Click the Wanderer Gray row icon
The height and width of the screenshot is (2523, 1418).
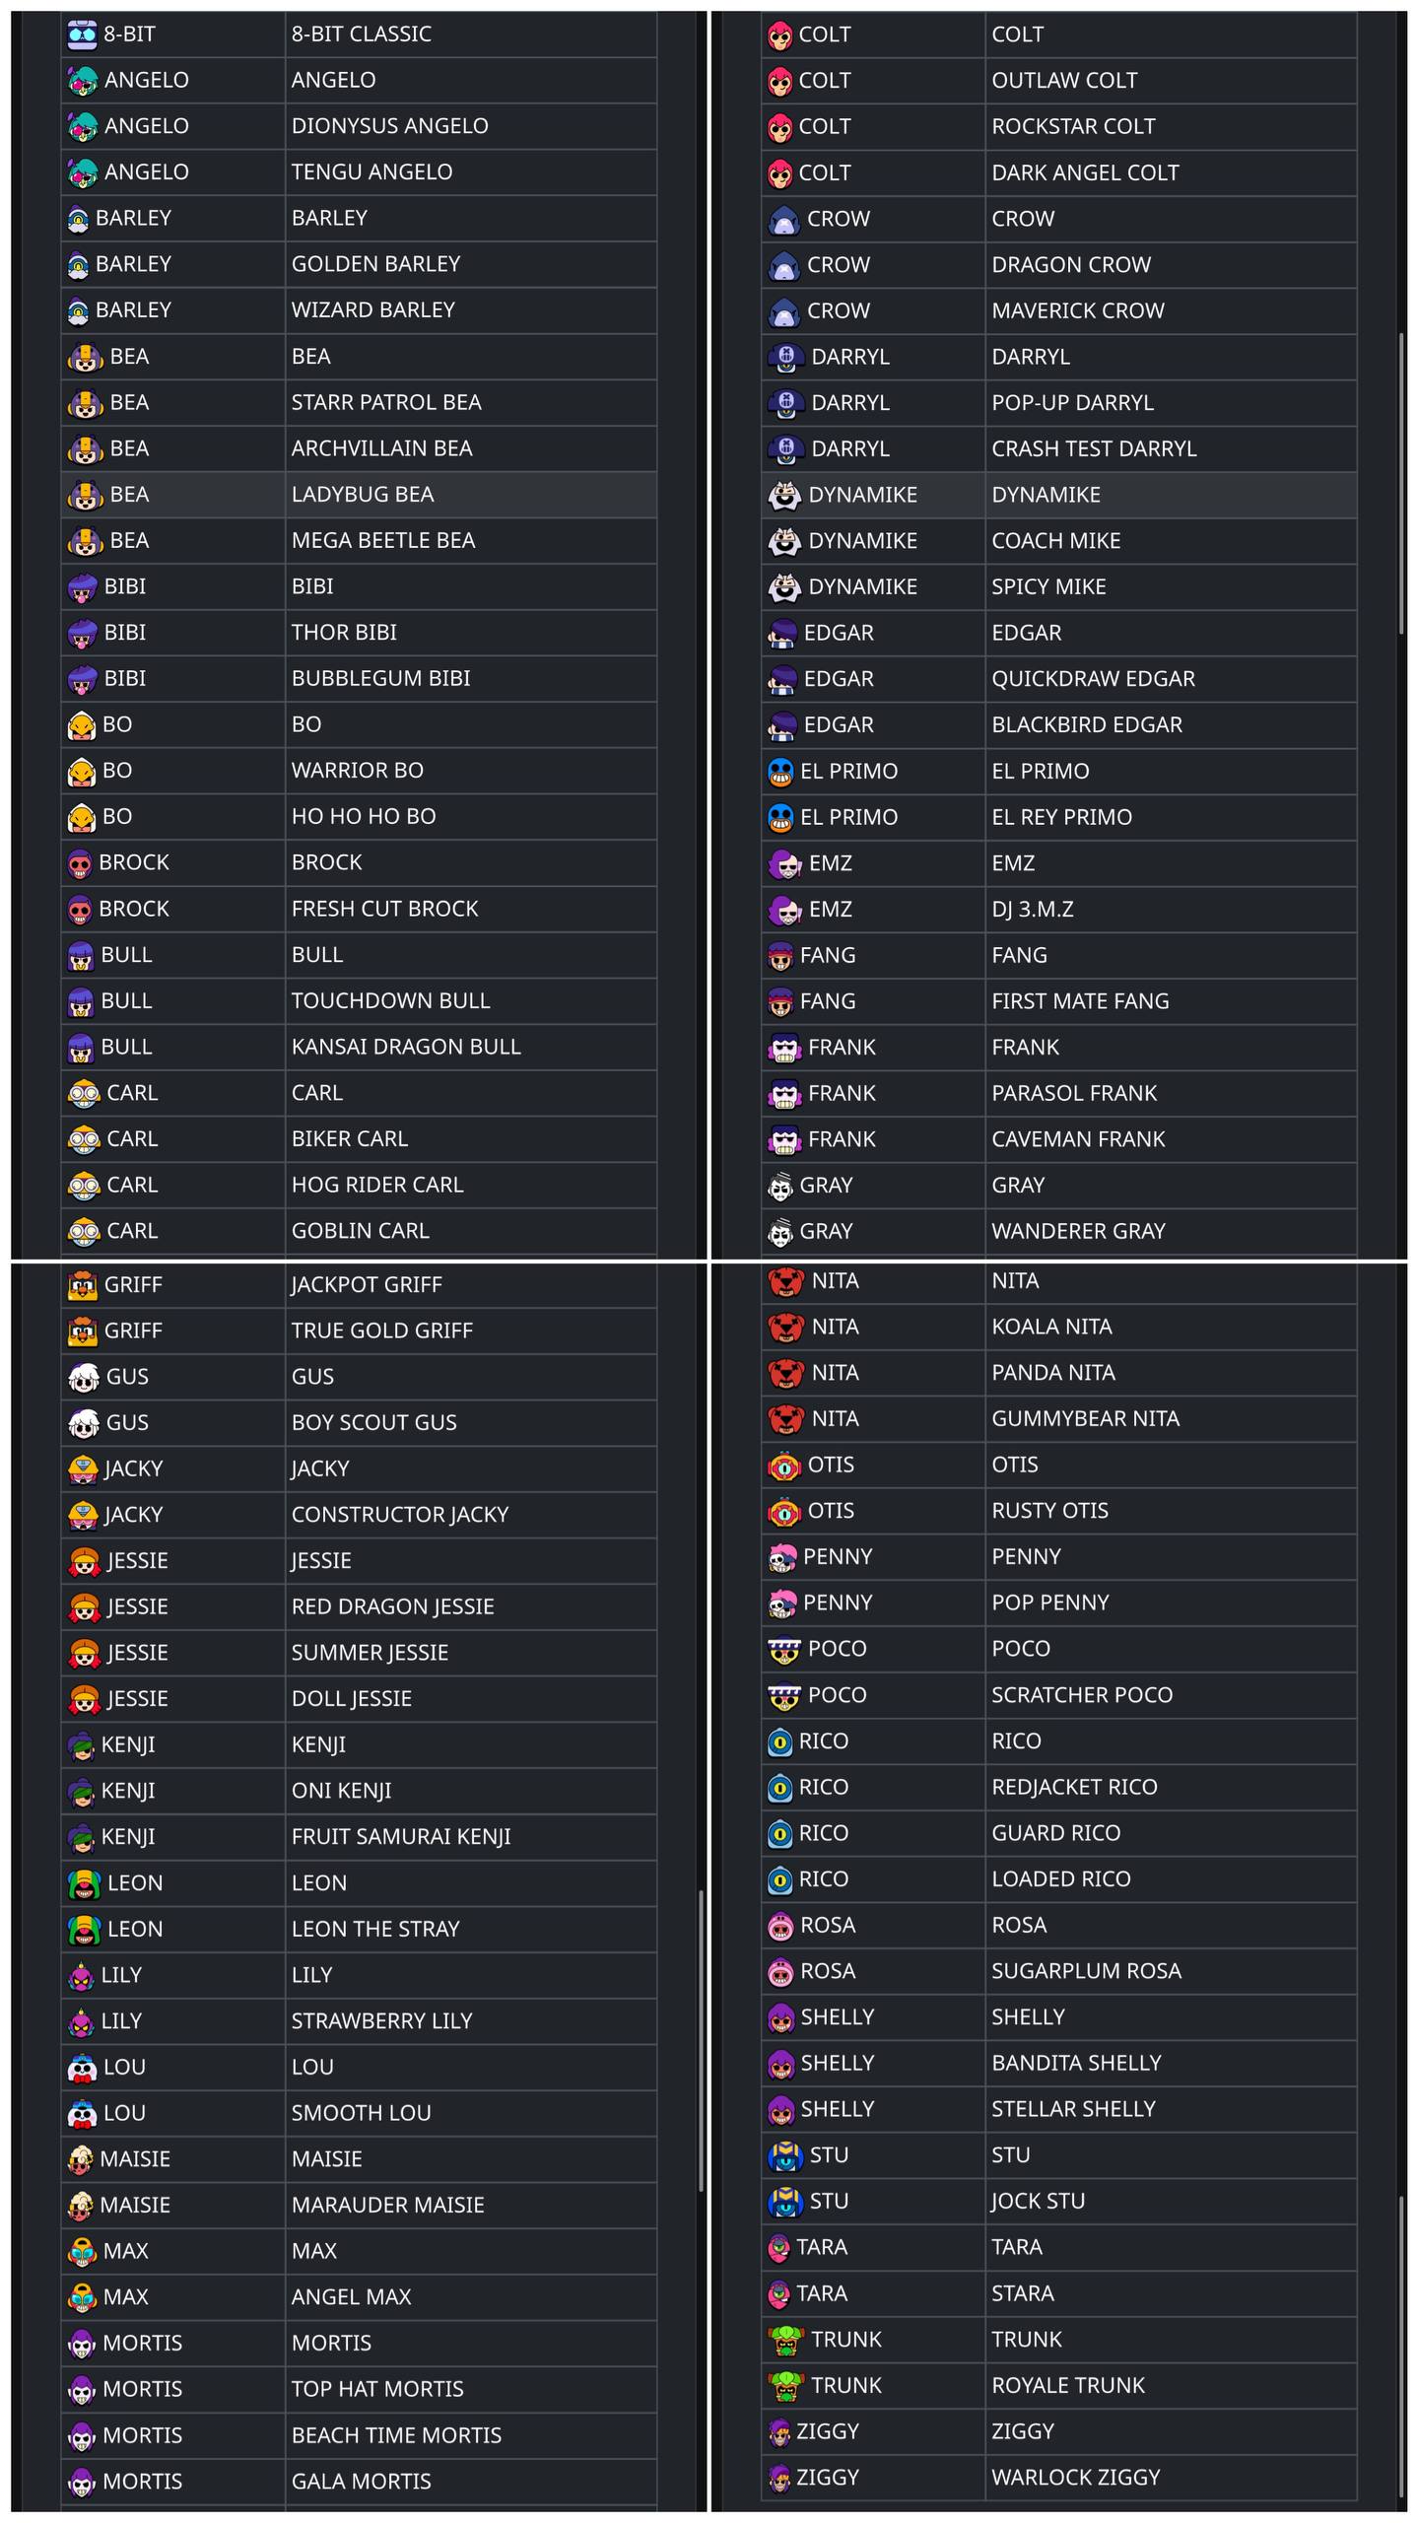[x=780, y=1232]
